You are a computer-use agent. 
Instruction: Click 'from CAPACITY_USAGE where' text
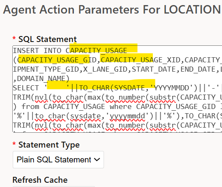(x=76, y=107)
